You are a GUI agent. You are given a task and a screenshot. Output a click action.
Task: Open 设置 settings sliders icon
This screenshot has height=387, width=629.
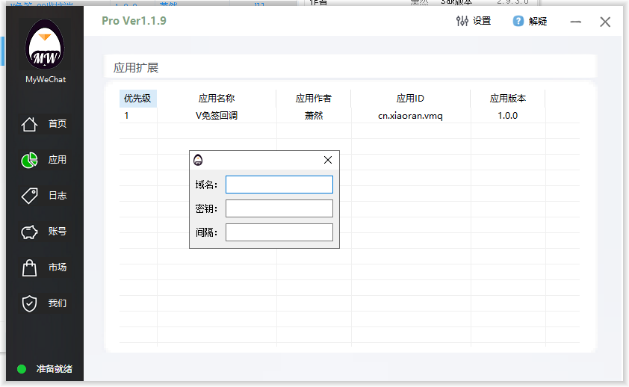tap(462, 21)
